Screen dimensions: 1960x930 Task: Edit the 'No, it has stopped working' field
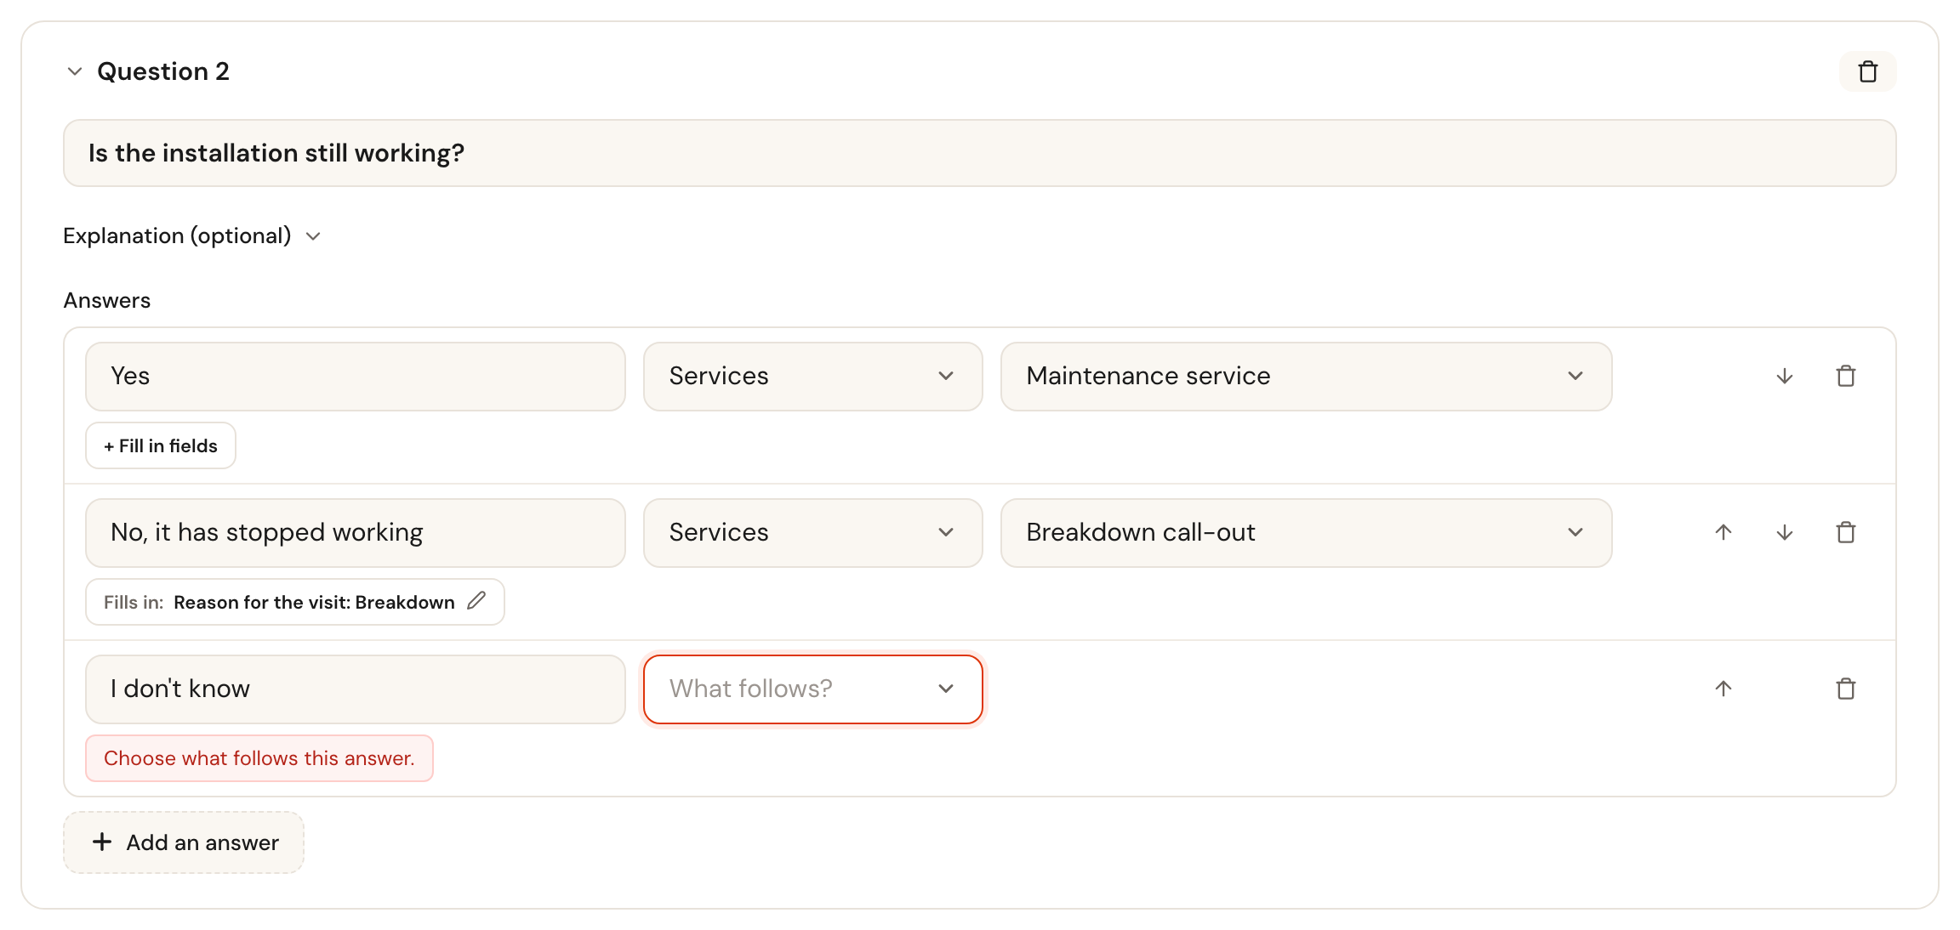coord(356,533)
